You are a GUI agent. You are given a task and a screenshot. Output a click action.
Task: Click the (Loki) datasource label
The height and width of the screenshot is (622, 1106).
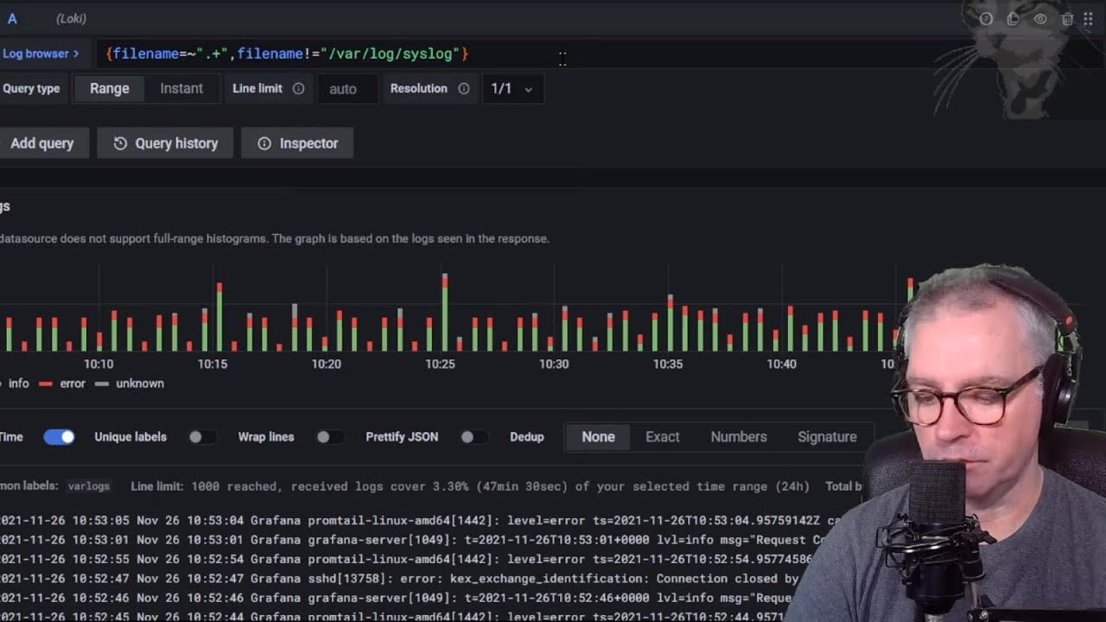tap(71, 18)
